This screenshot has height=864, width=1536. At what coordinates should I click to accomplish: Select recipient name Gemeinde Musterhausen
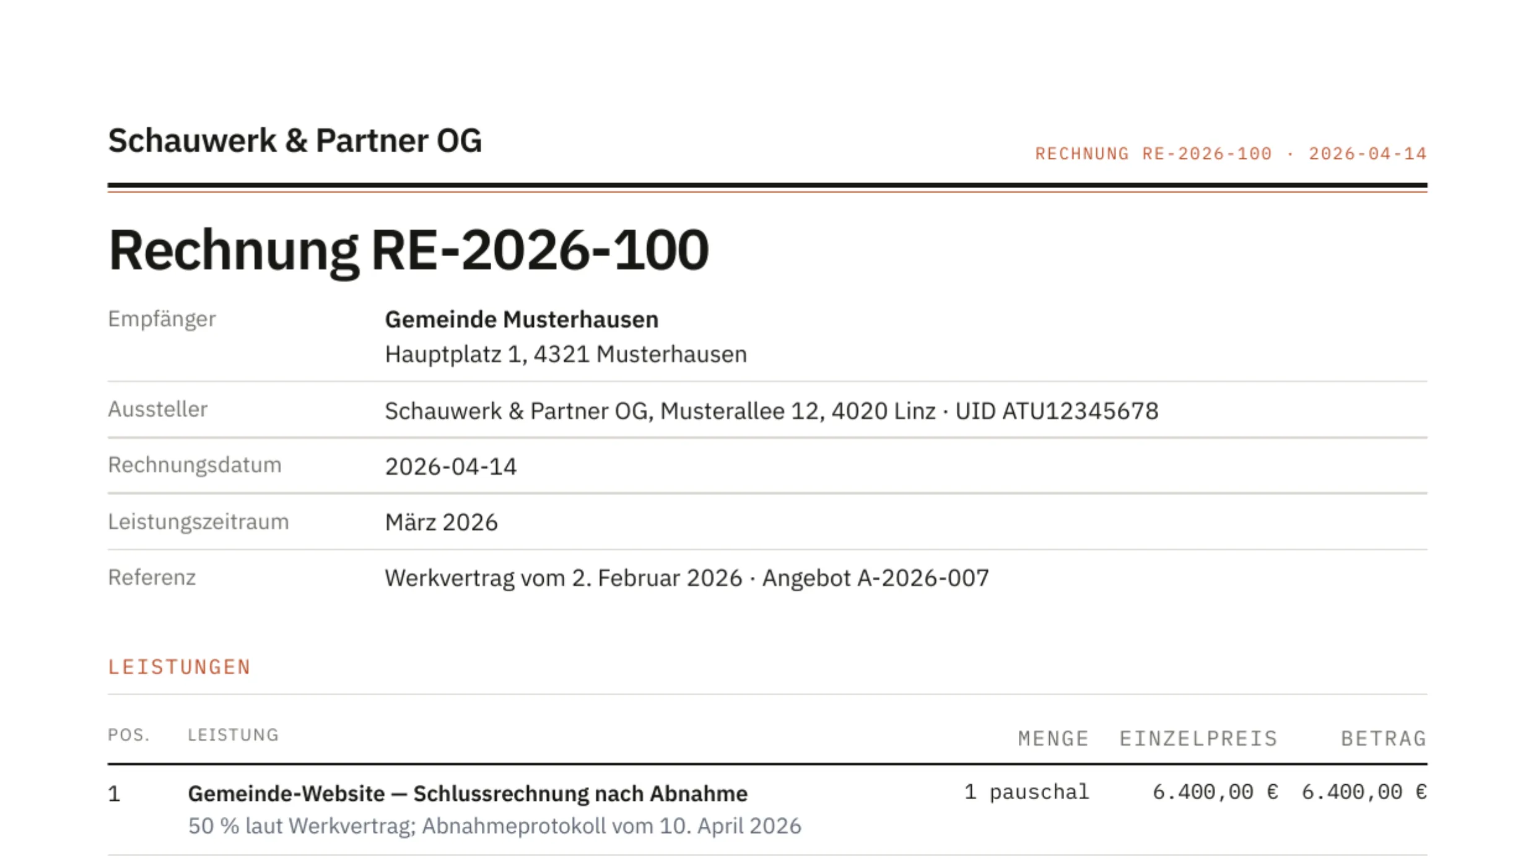tap(521, 319)
